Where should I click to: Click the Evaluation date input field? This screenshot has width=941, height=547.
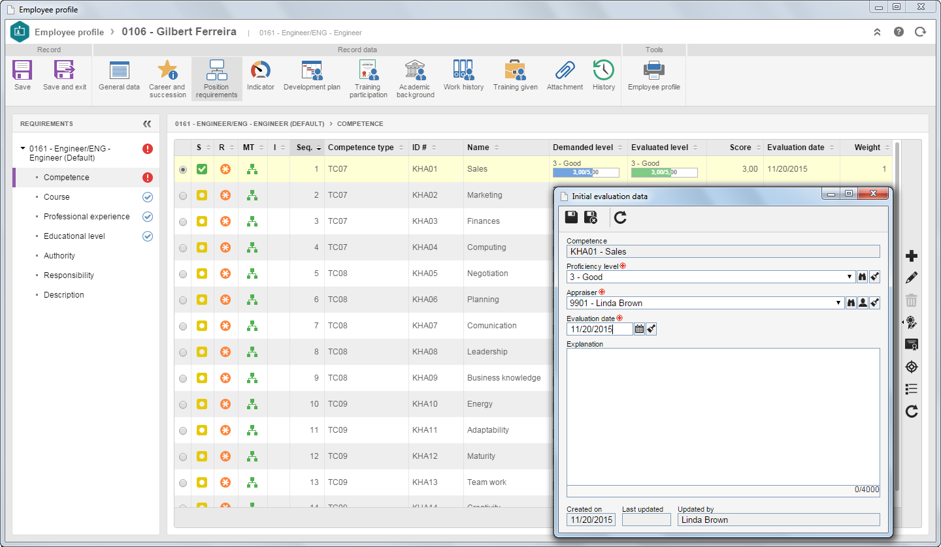click(599, 329)
